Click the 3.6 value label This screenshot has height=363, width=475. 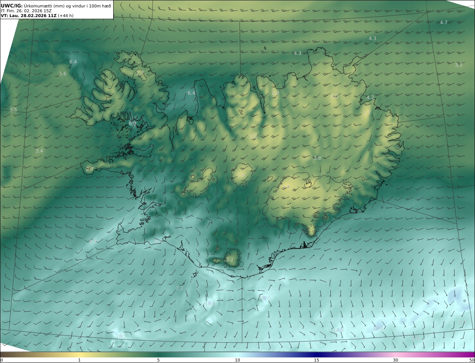pos(63,74)
